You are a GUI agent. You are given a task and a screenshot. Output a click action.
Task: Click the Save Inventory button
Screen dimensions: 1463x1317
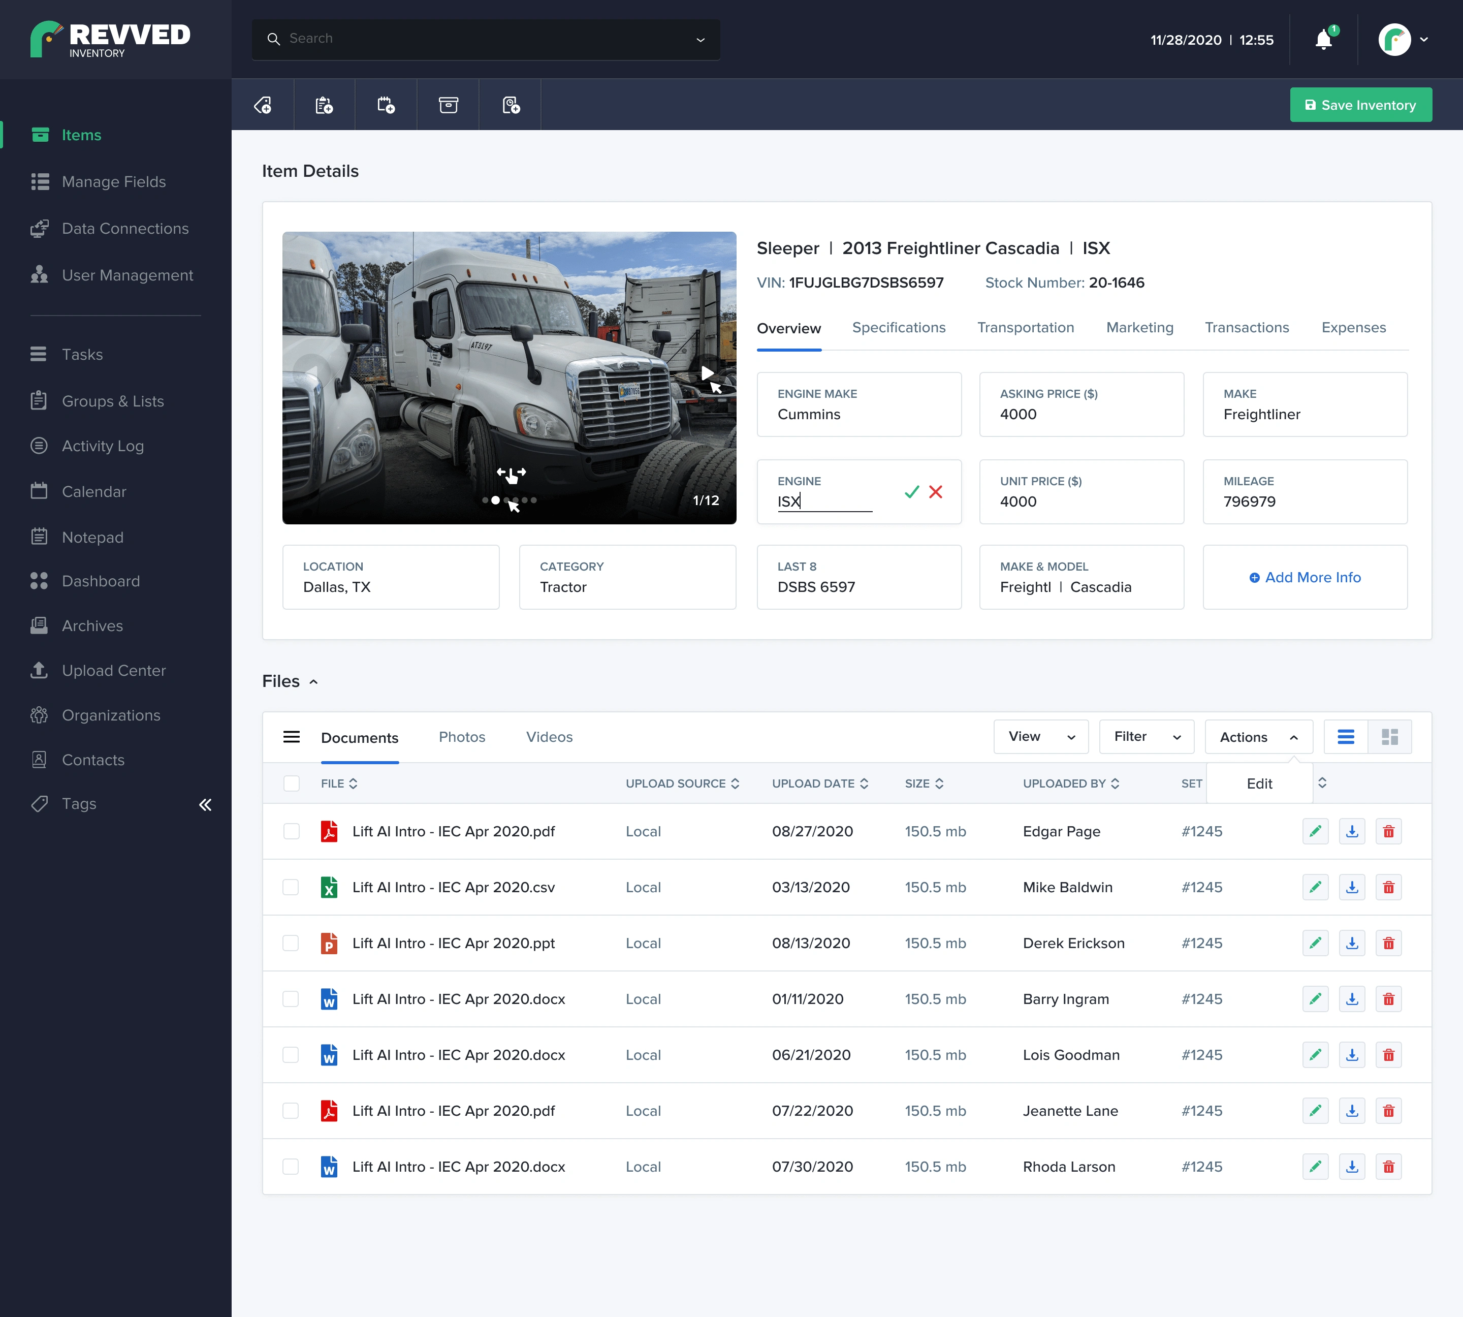(x=1360, y=106)
